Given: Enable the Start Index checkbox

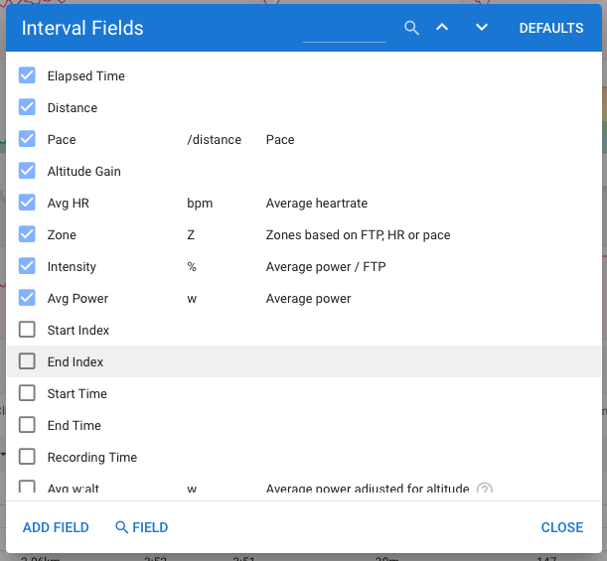Looking at the screenshot, I should (27, 330).
